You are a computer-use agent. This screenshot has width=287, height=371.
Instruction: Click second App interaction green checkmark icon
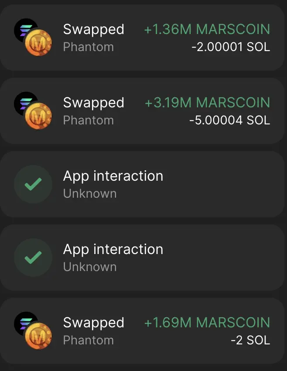coord(33,258)
